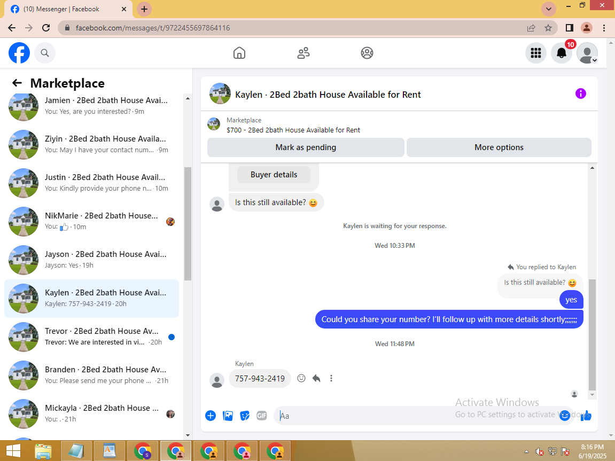This screenshot has width=615, height=461.
Task: Open the tab search dropdown
Action: (549, 9)
